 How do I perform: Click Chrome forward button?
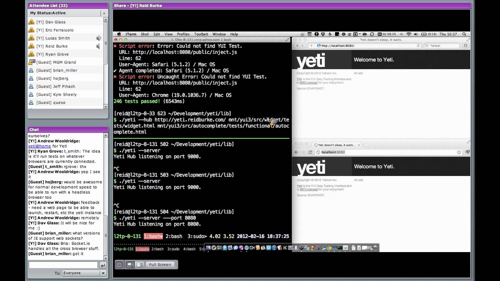[x=304, y=152]
